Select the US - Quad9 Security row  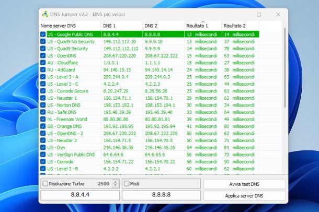pos(149,49)
